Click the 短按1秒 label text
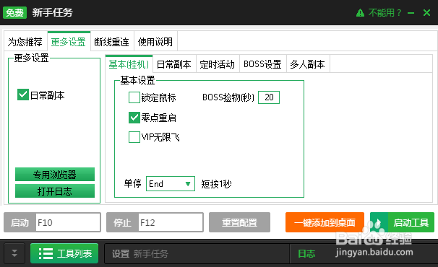This screenshot has width=438, height=267. tap(217, 184)
